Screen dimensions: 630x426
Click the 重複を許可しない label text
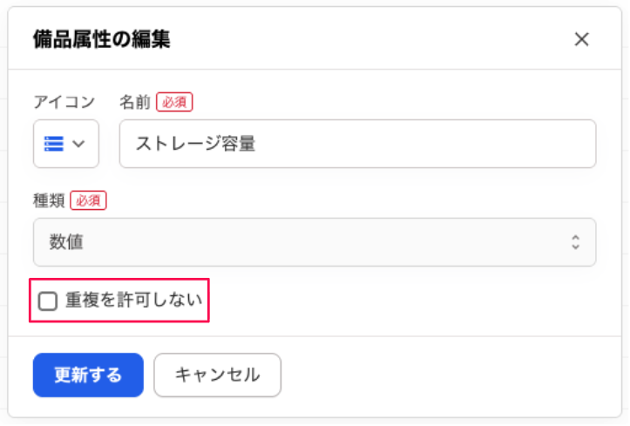pyautogui.click(x=133, y=301)
